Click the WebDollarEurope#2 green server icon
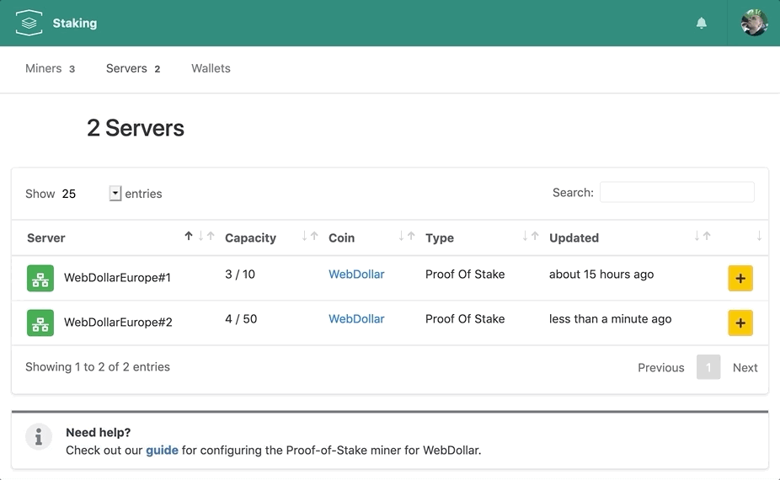The image size is (780, 480). tap(40, 323)
